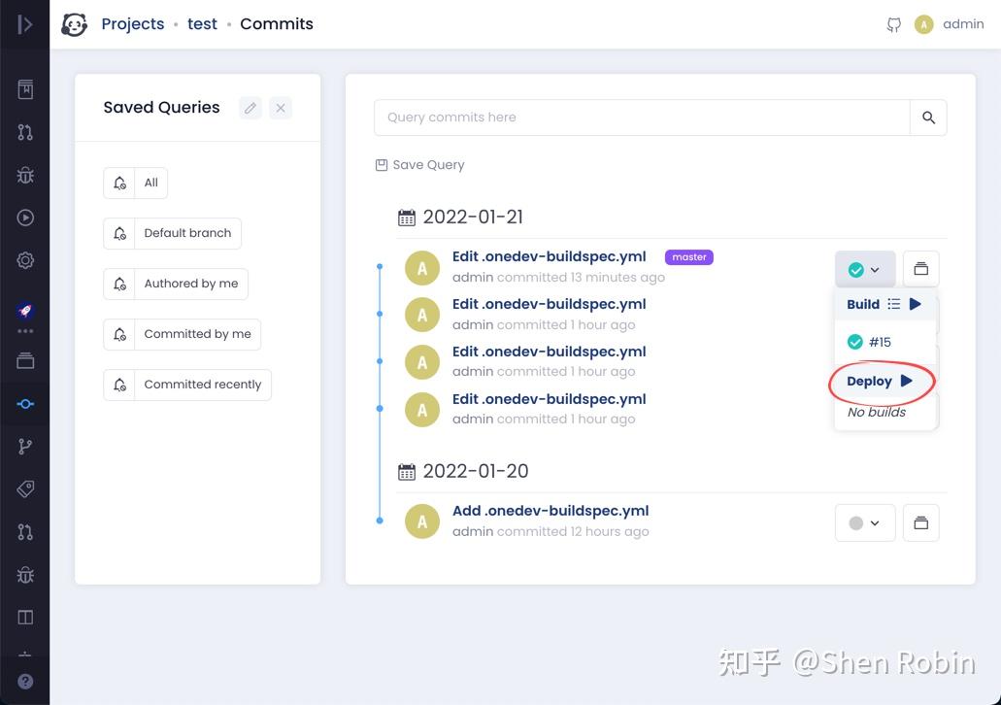This screenshot has width=1001, height=705.
Task: Toggle watch bell for Authored by me
Action: (119, 285)
